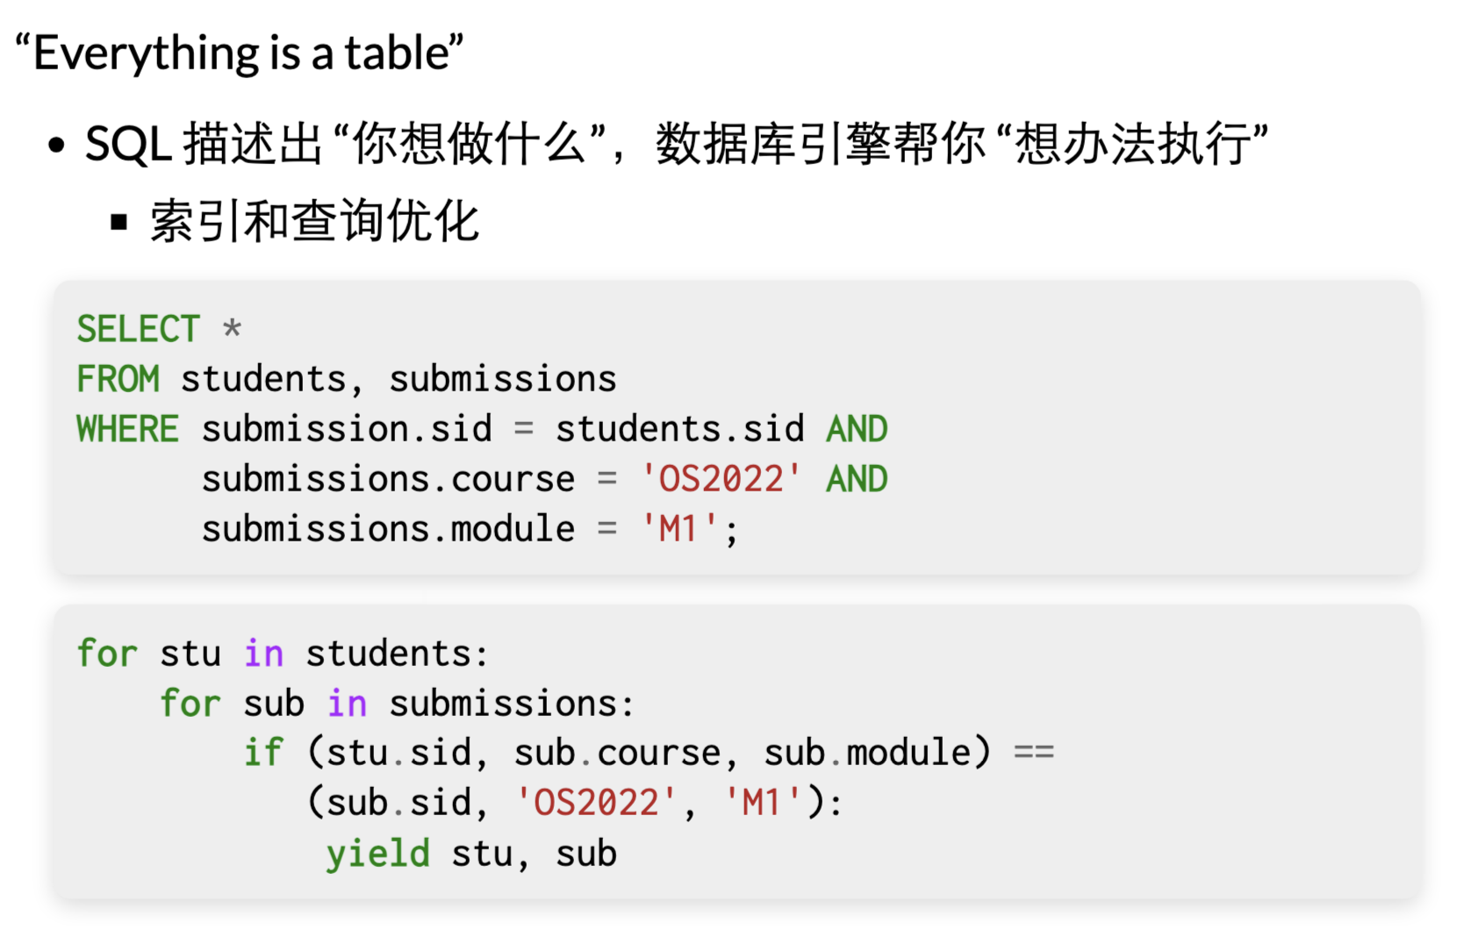Click the FROM keyword in SQL block
The width and height of the screenshot is (1464, 930).
[x=118, y=379]
